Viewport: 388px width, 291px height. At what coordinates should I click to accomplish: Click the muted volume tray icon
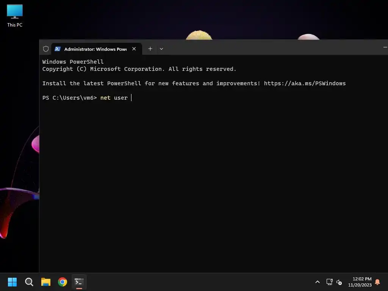click(339, 282)
